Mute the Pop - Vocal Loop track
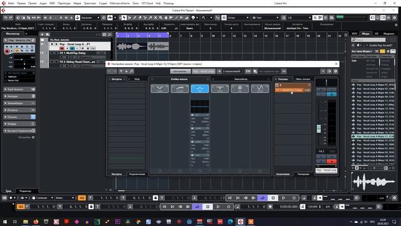This screenshot has width=401, height=226. pyautogui.click(x=52, y=45)
